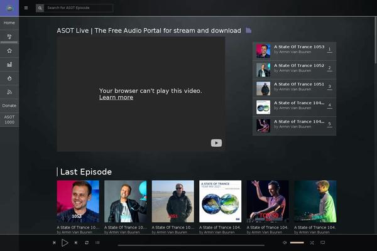Mute with the speaker icon
377x251 pixels.
click(285, 243)
